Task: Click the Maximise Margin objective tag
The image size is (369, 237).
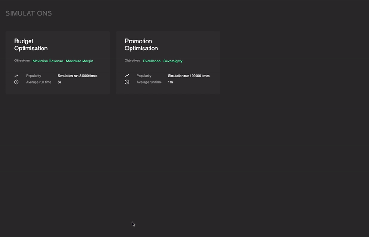Action: [79, 61]
